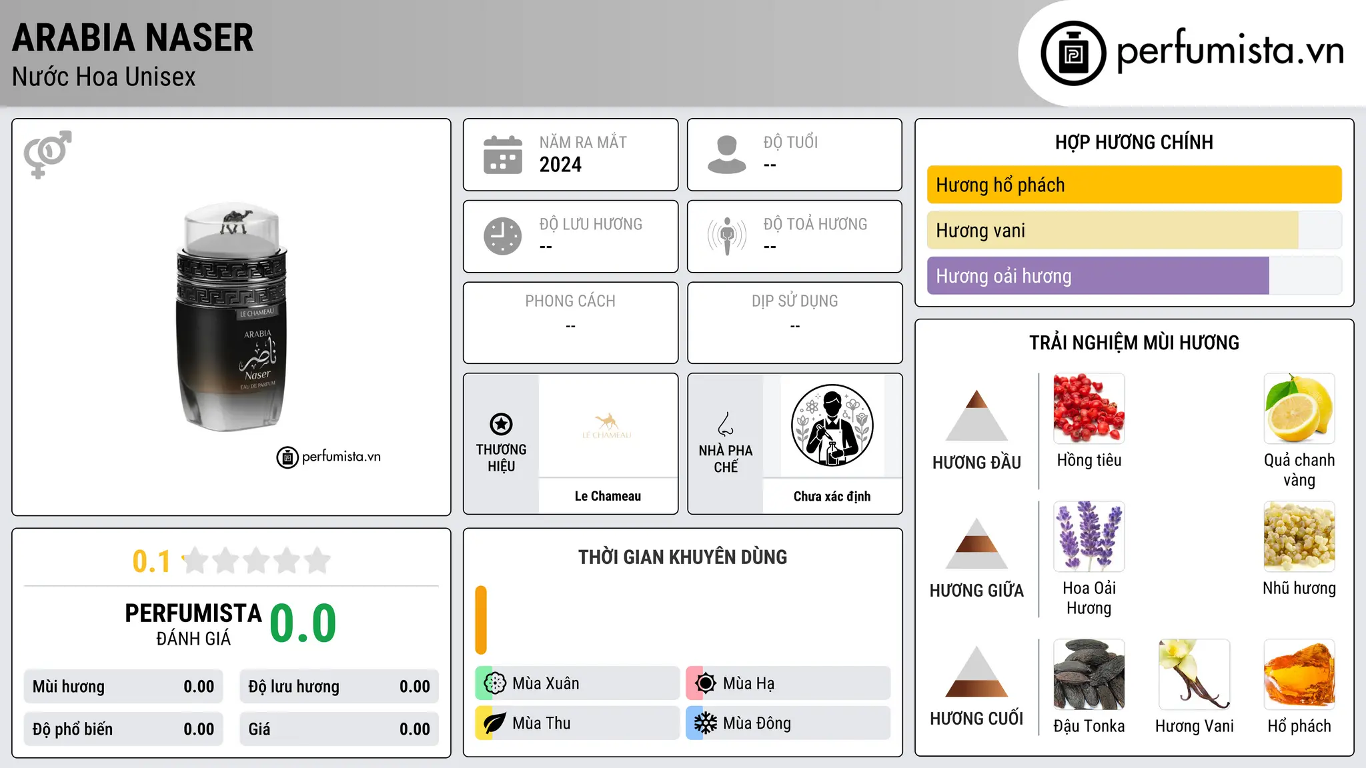Click the Trải nghiệm mùi hương heading
Viewport: 1366px width, 768px height.
point(1134,343)
